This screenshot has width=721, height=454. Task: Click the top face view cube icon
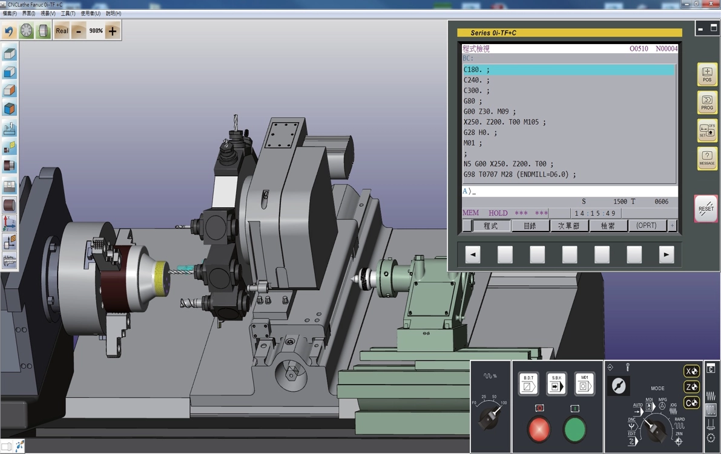(9, 54)
